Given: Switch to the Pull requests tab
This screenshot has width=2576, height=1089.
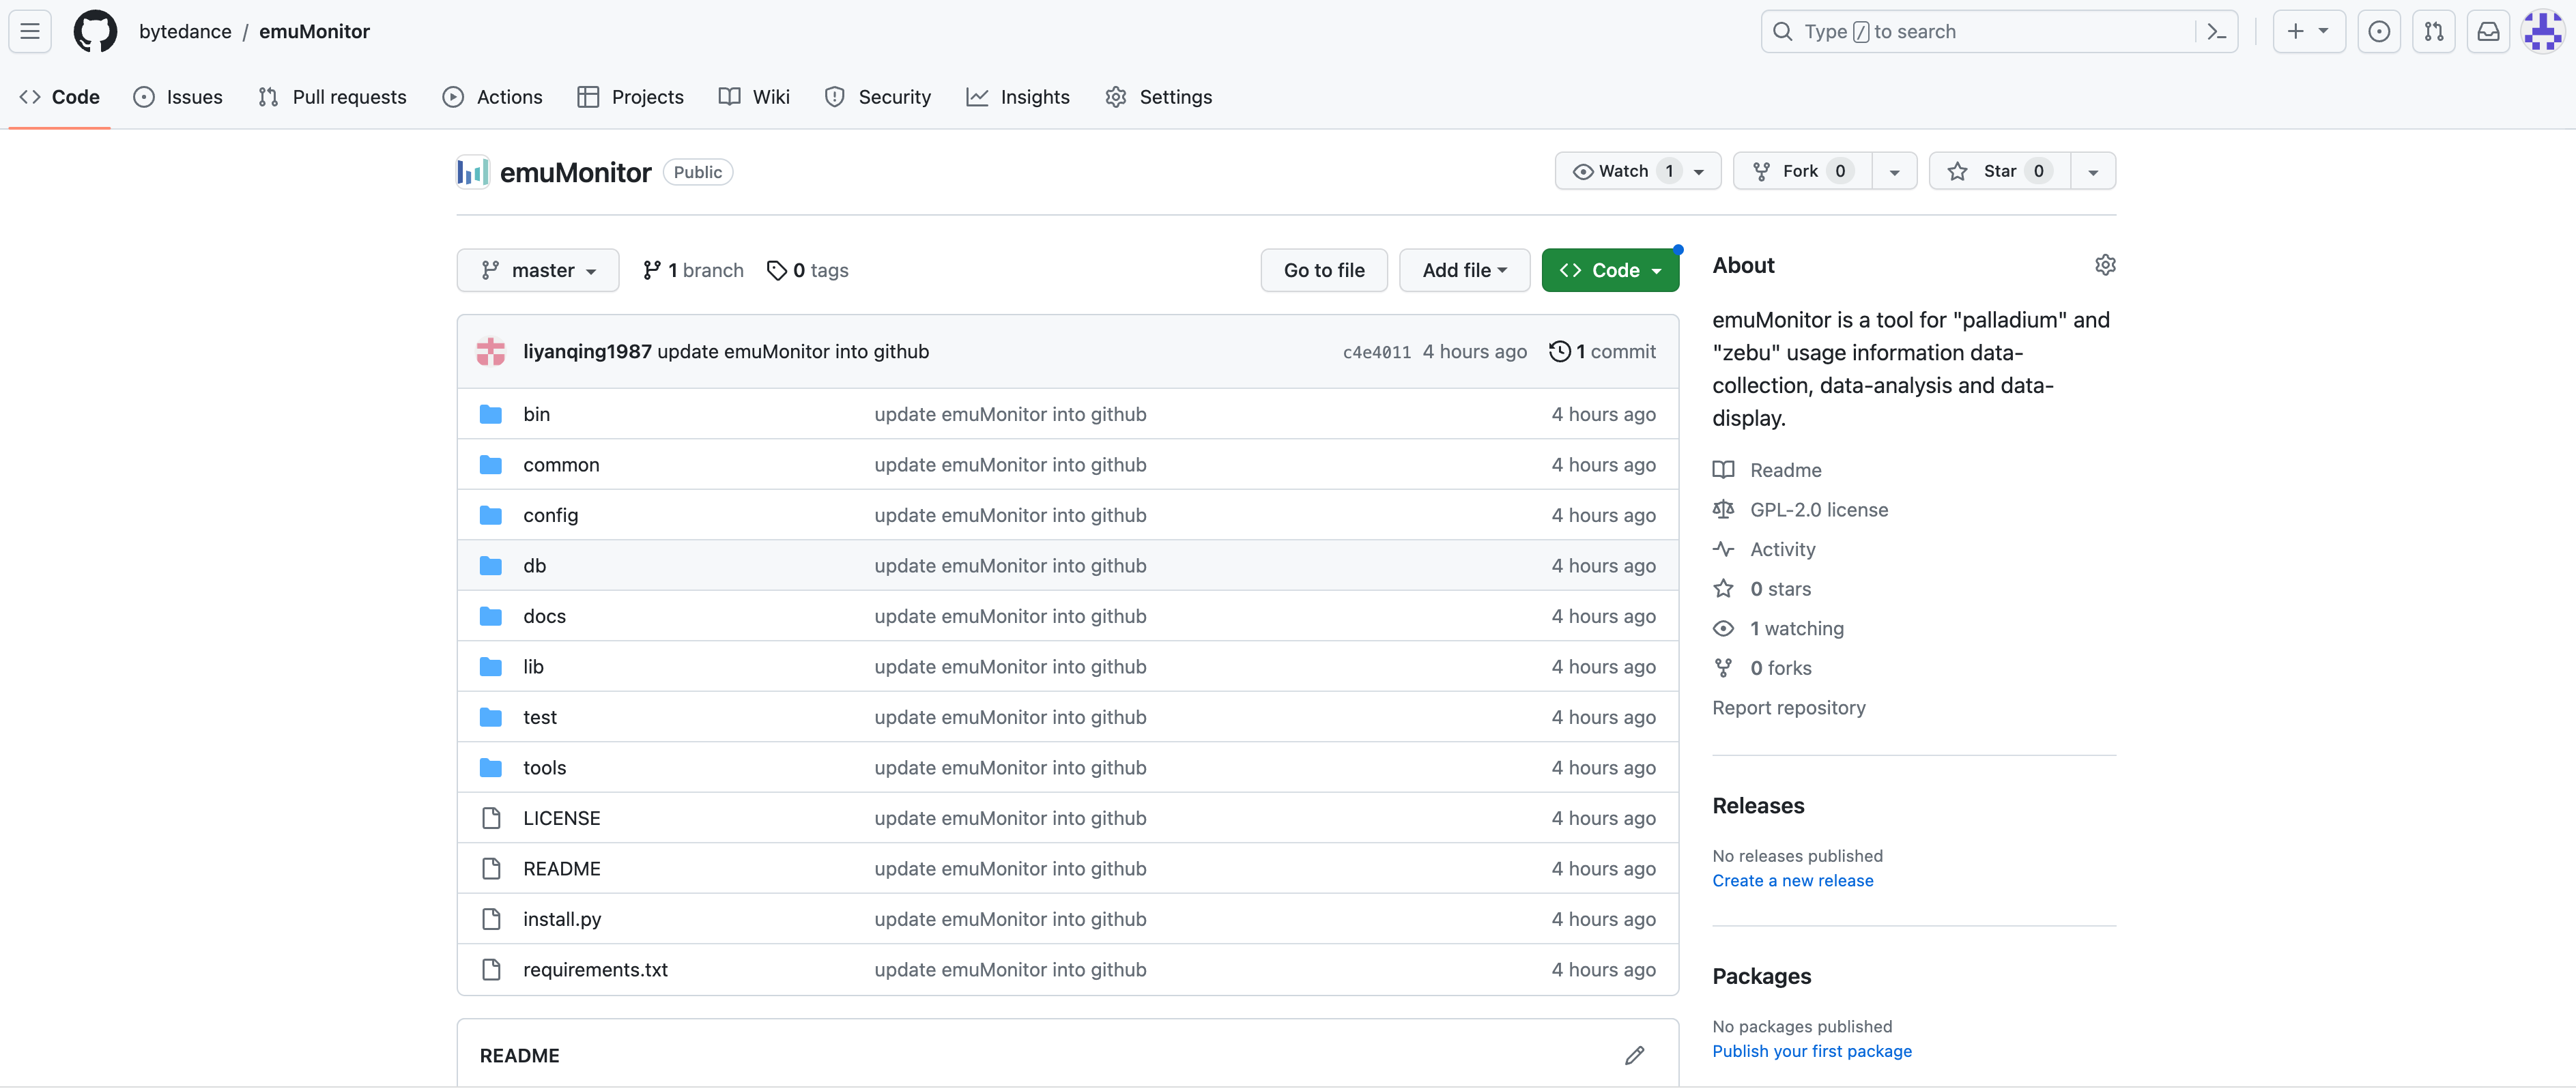Looking at the screenshot, I should pos(332,97).
